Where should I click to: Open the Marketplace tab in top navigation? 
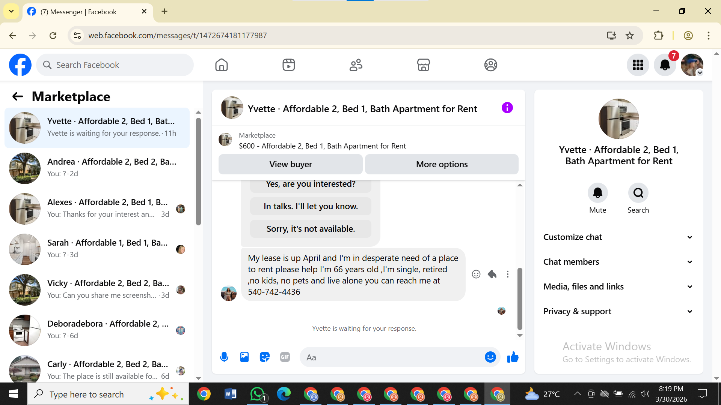pyautogui.click(x=423, y=65)
